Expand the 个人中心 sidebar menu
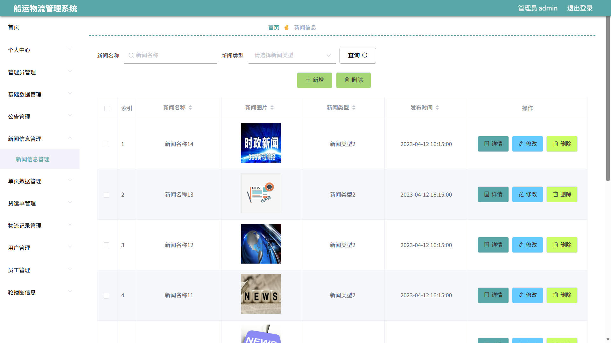 point(40,50)
